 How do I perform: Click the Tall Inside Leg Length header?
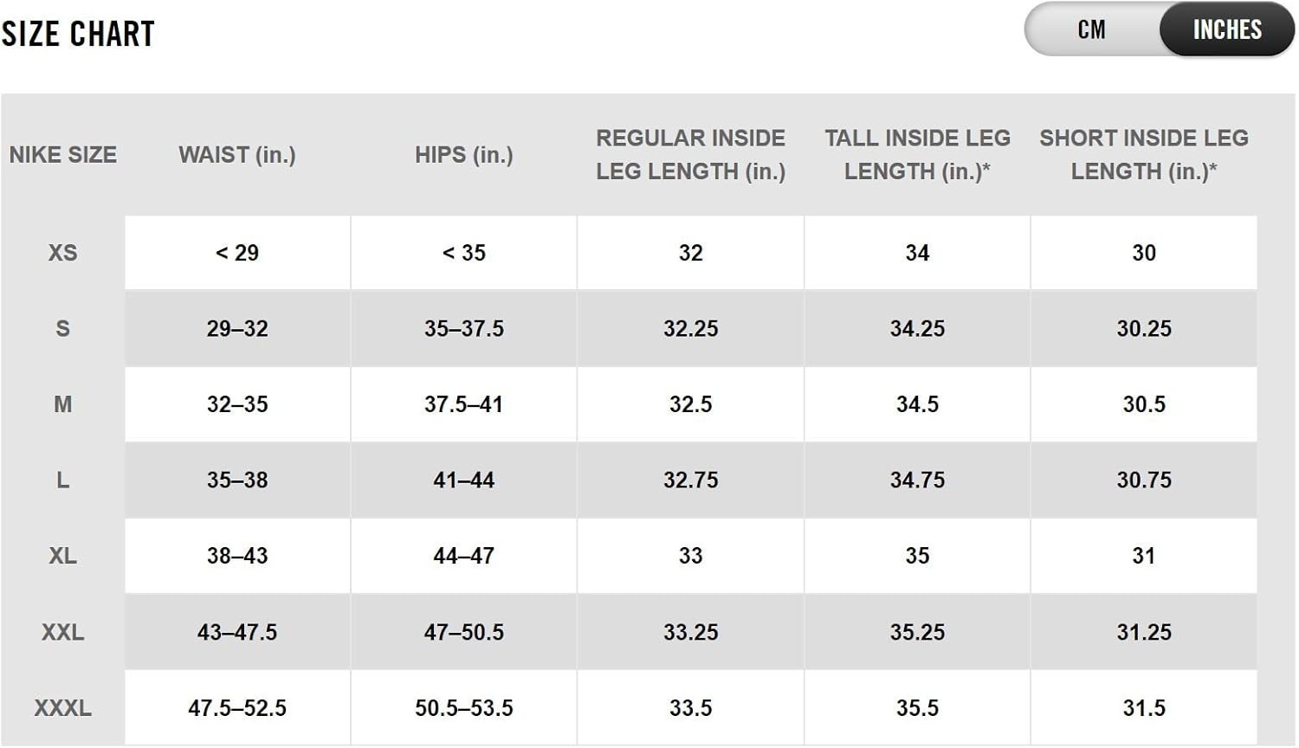[917, 155]
